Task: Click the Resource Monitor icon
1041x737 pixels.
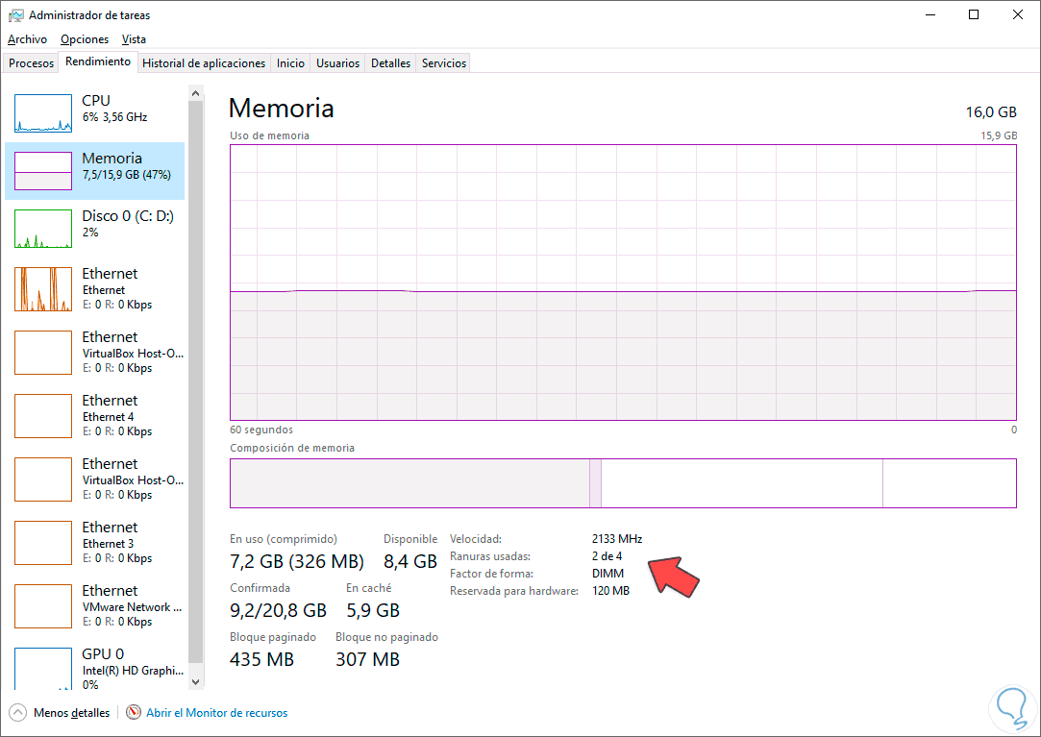Action: point(134,713)
